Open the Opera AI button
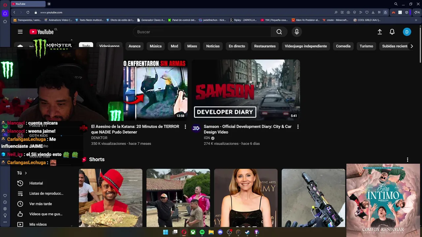 (x=417, y=12)
